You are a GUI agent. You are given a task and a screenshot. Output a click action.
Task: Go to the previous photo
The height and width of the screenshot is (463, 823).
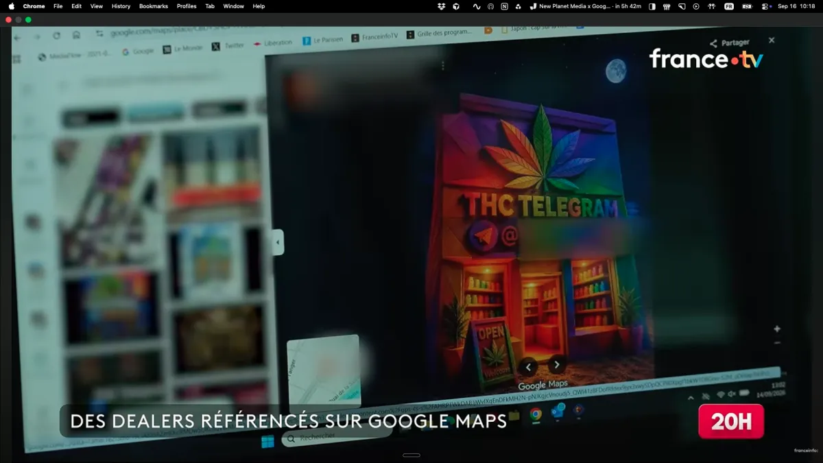[528, 366]
